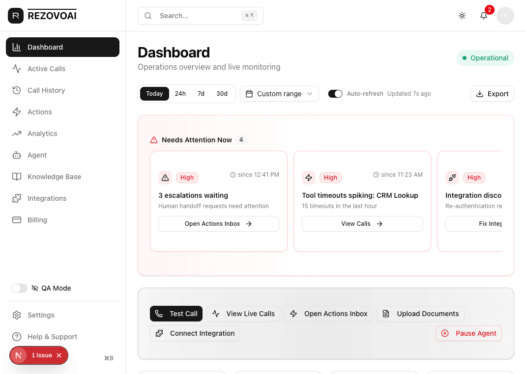526x374 pixels.
Task: Dismiss the 1 Issue badge with its X
Action: point(58,355)
